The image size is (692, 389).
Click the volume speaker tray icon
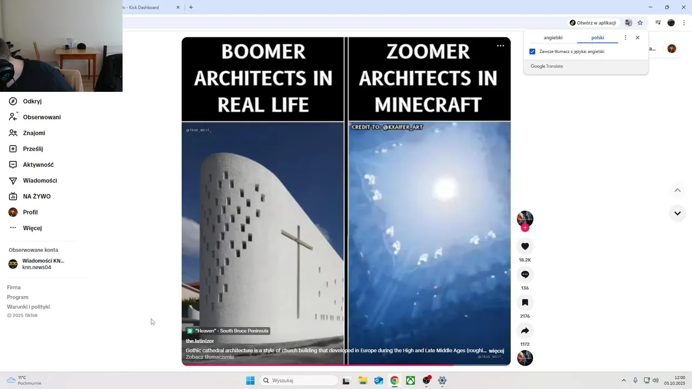point(656,380)
